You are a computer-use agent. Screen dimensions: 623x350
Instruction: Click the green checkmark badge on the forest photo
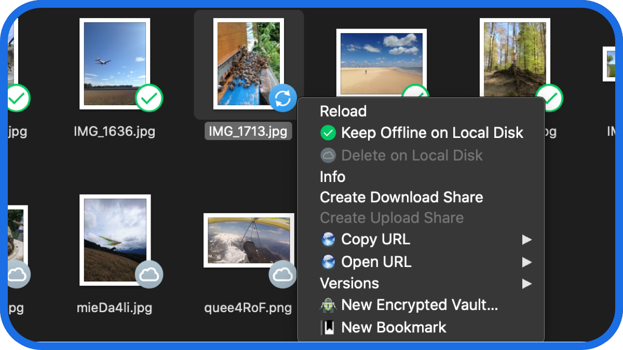pos(549,98)
